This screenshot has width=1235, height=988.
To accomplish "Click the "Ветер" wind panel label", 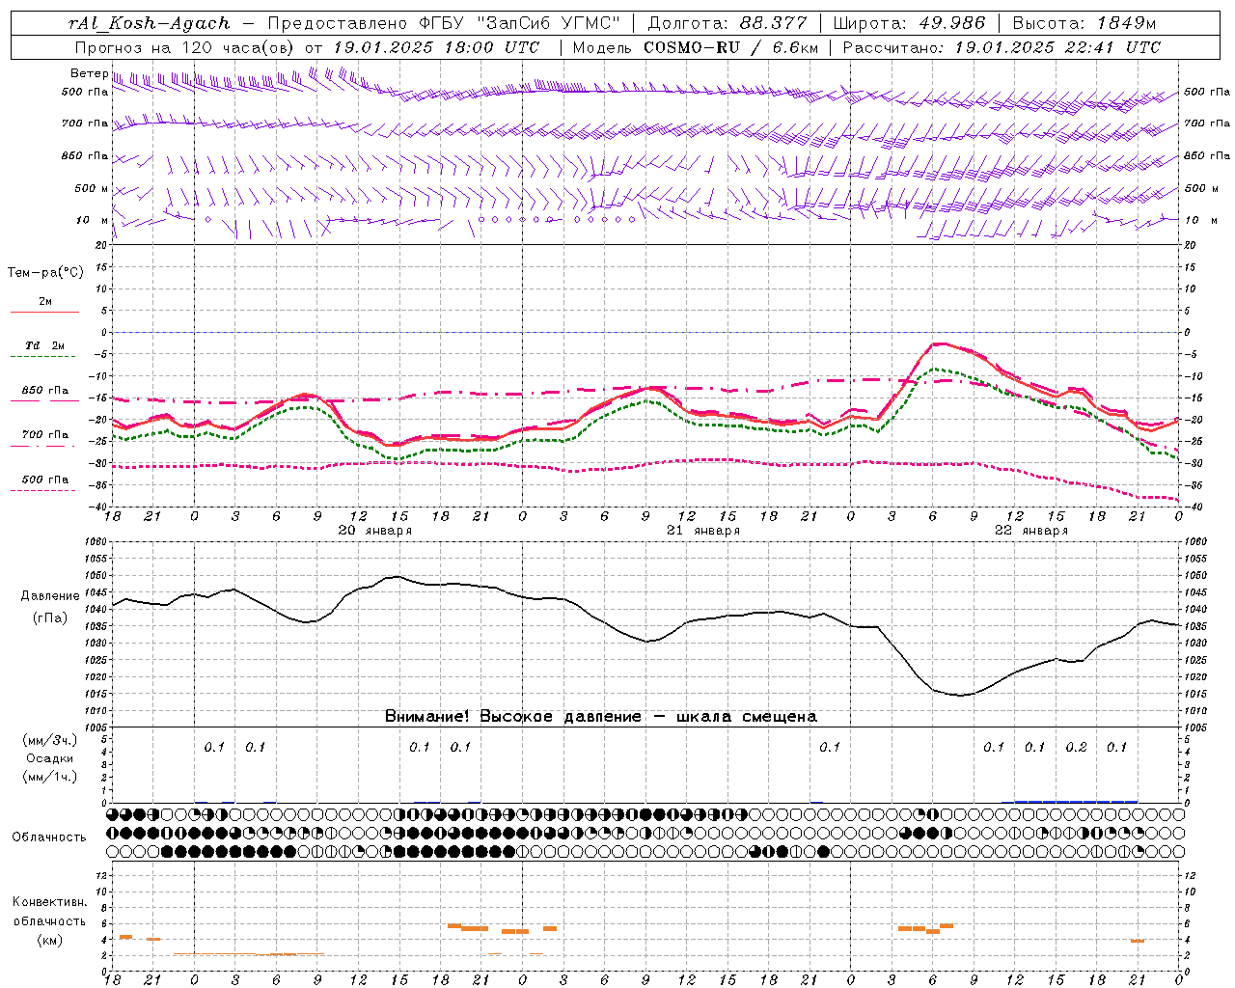I will click(x=89, y=73).
